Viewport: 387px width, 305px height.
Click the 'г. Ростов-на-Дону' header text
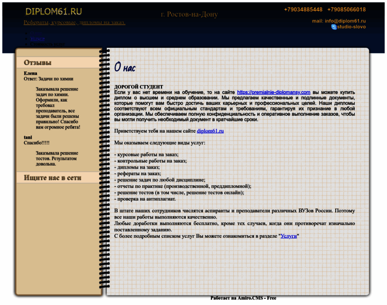point(189,14)
